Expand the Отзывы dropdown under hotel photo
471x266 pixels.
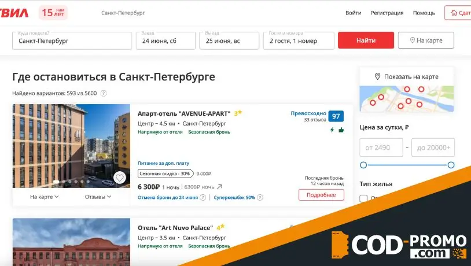(x=98, y=197)
